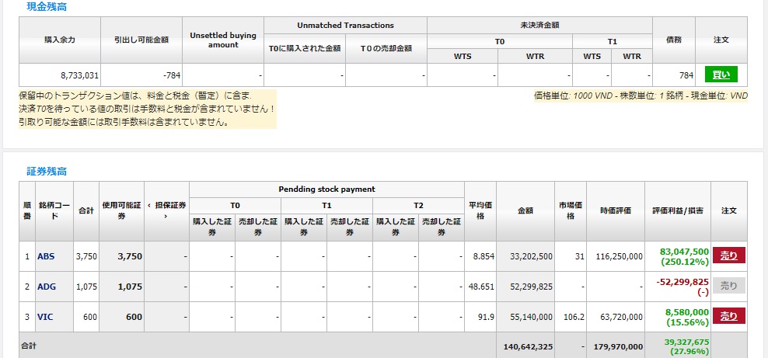Select the 現金残高 section heading
Image resolution: width=768 pixels, height=358 pixels.
click(x=47, y=6)
